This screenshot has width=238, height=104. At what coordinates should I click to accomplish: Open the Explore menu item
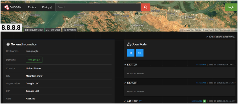tap(32, 7)
